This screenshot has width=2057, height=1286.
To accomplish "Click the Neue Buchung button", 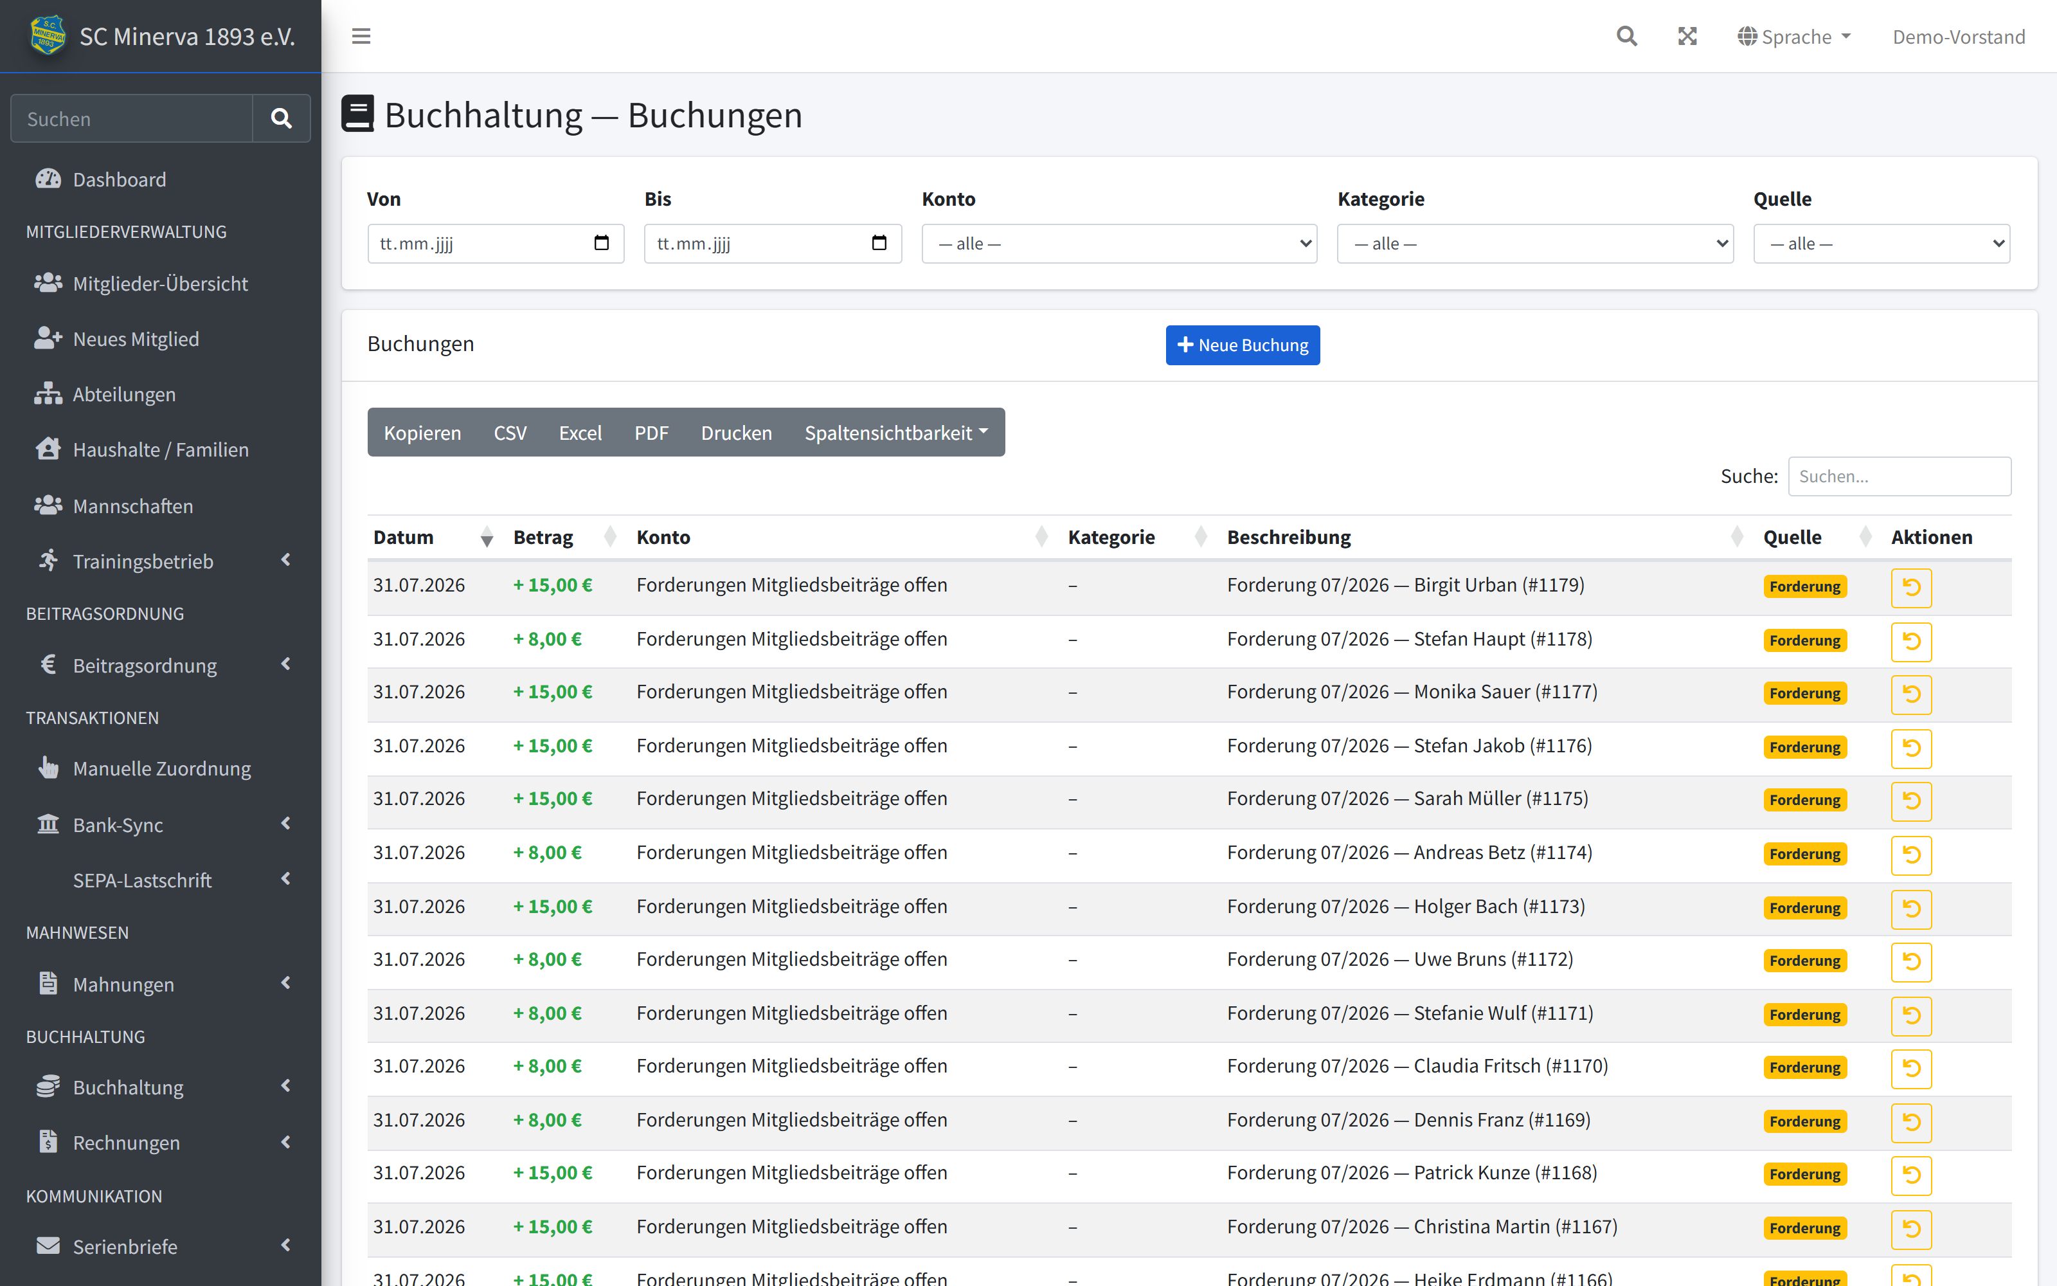I will click(x=1243, y=345).
